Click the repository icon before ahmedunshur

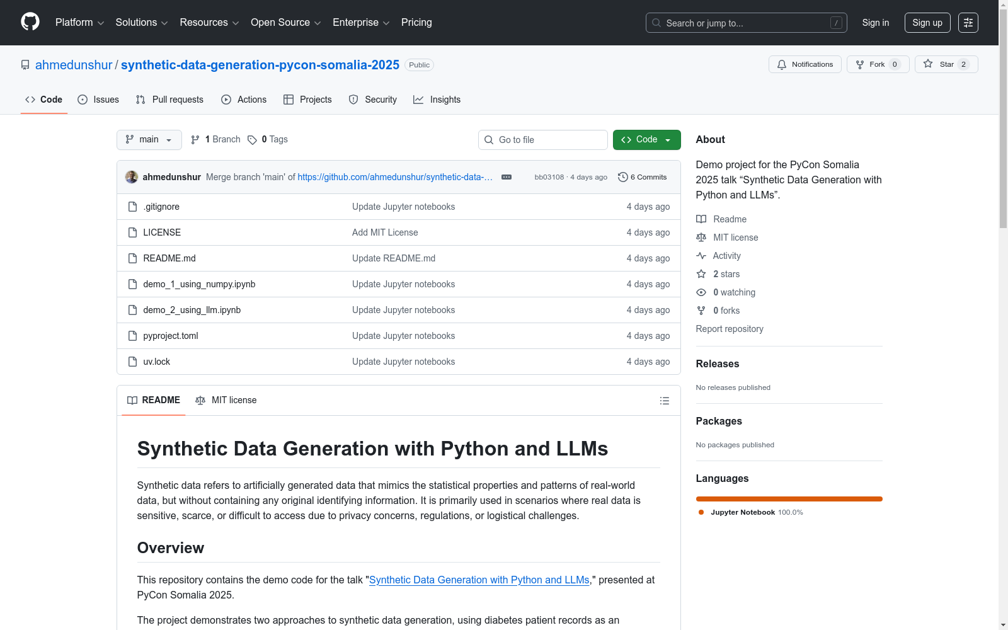pyautogui.click(x=25, y=65)
